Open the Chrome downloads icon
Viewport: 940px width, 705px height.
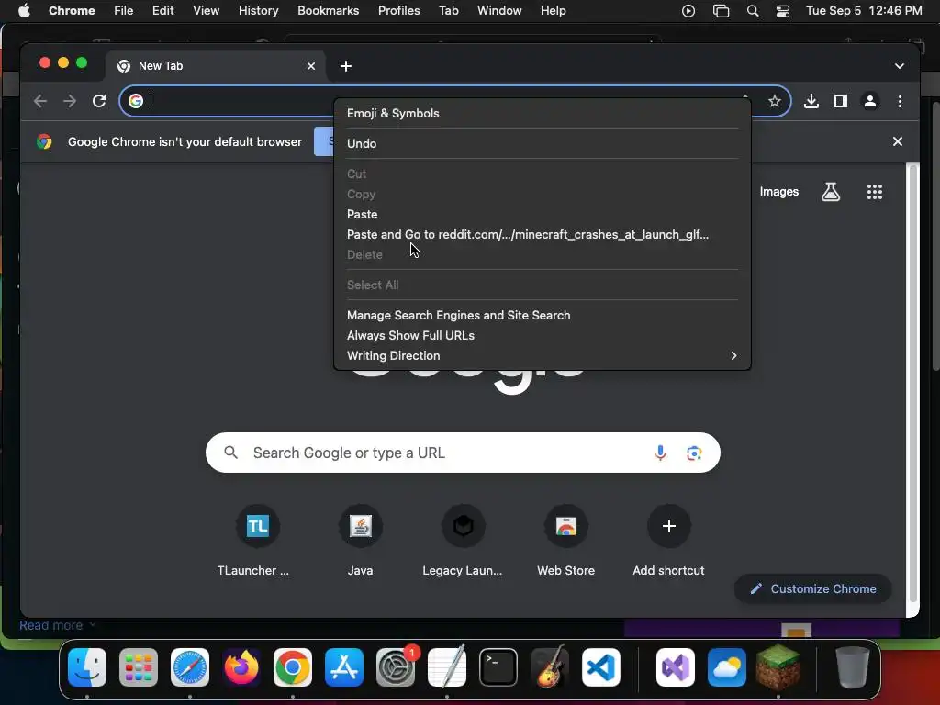811,101
